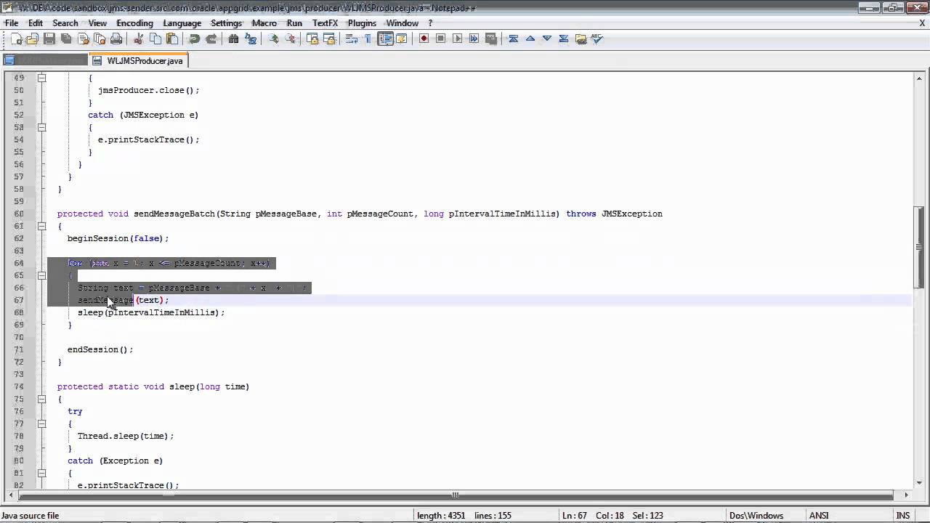This screenshot has height=523, width=930.
Task: Zoom out using the toolbar icon
Action: [290, 38]
